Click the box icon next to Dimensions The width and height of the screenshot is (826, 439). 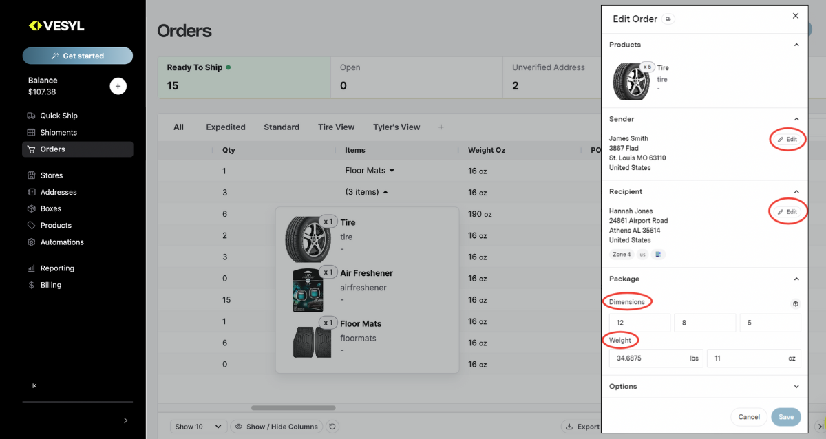[x=796, y=303]
